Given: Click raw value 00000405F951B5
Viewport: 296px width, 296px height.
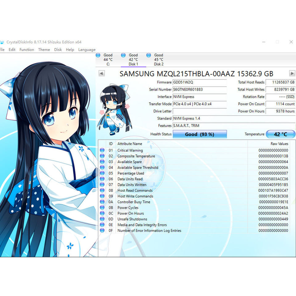Looking at the screenshot, I should (x=273, y=185).
